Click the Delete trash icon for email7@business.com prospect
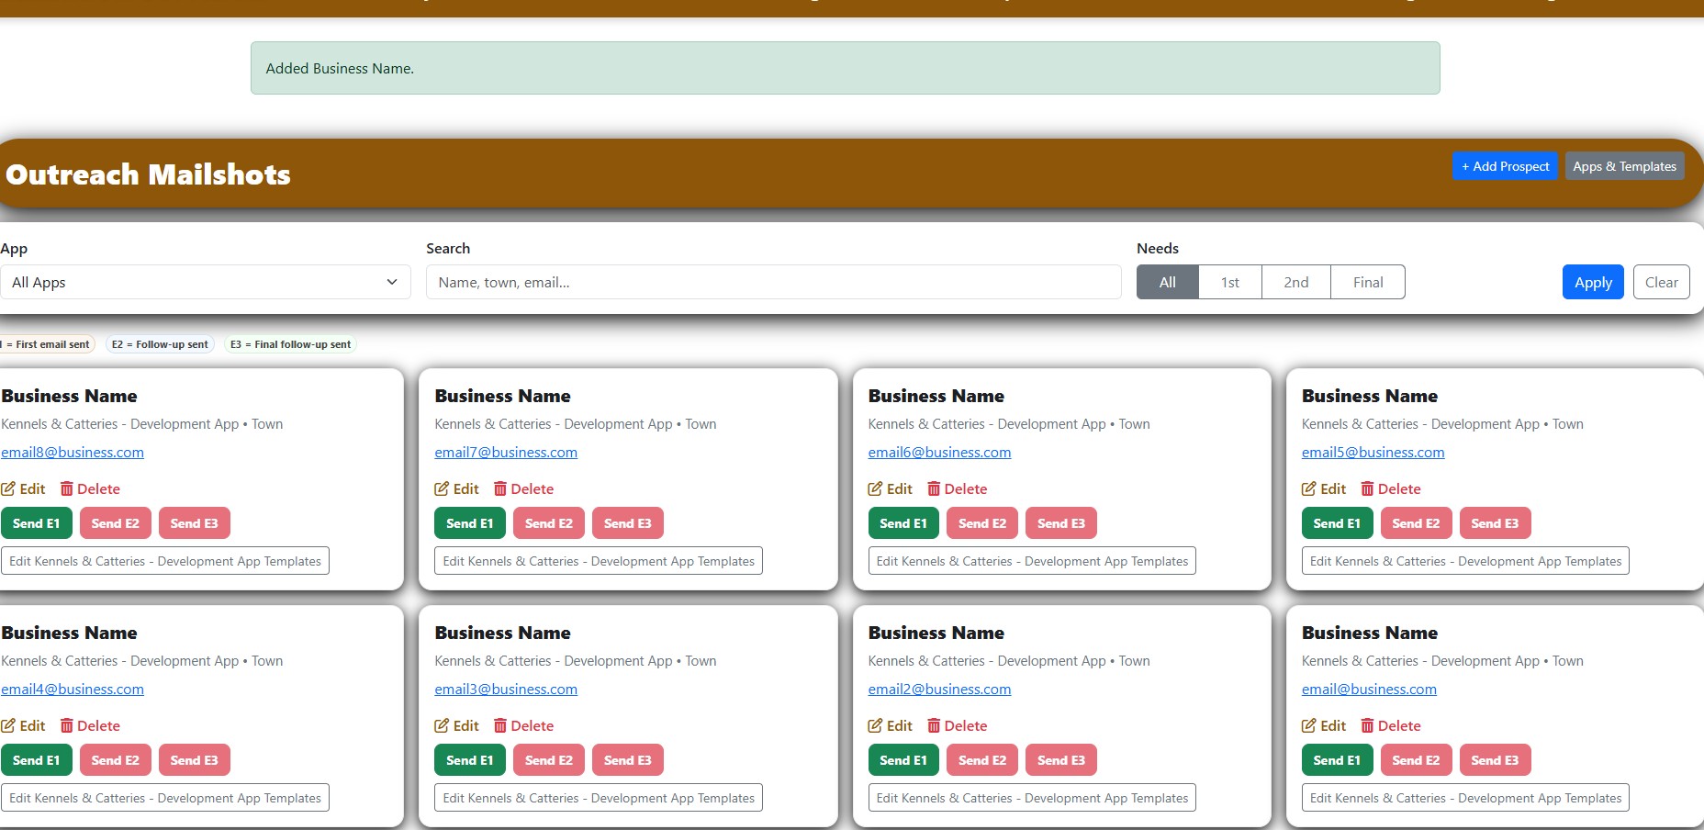 click(500, 488)
